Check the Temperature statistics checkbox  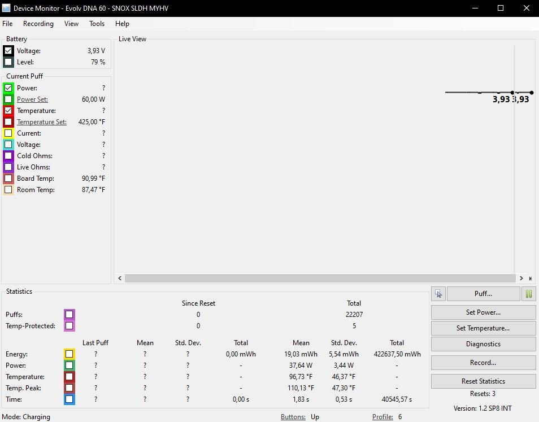69,377
